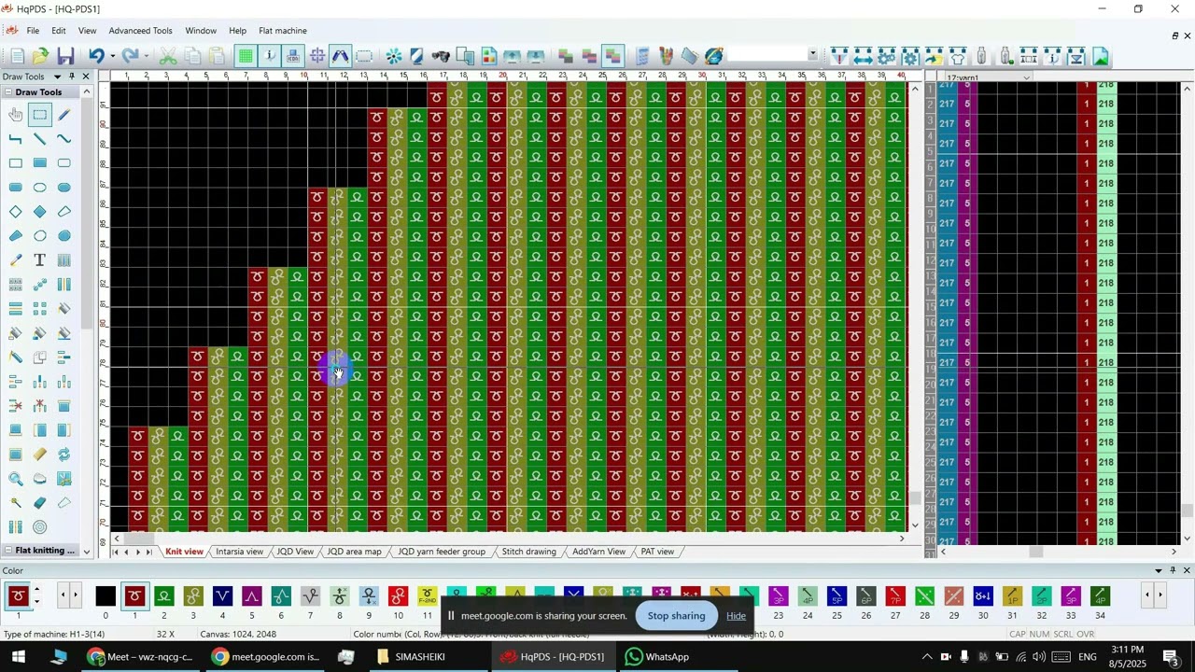Open the JQD area map tab
Image resolution: width=1195 pixels, height=672 pixels.
point(354,552)
